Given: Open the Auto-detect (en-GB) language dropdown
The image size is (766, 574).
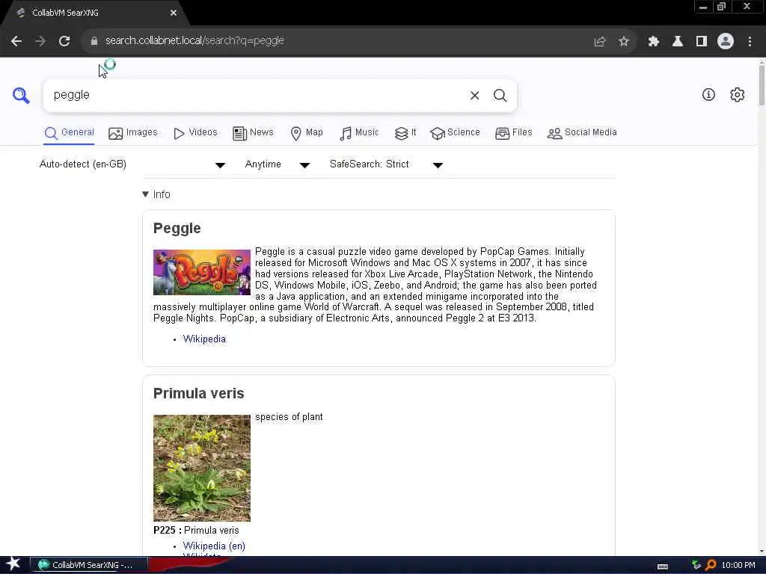Looking at the screenshot, I should click(x=132, y=164).
